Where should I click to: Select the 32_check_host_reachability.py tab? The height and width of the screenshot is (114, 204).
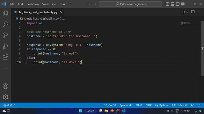38,12
